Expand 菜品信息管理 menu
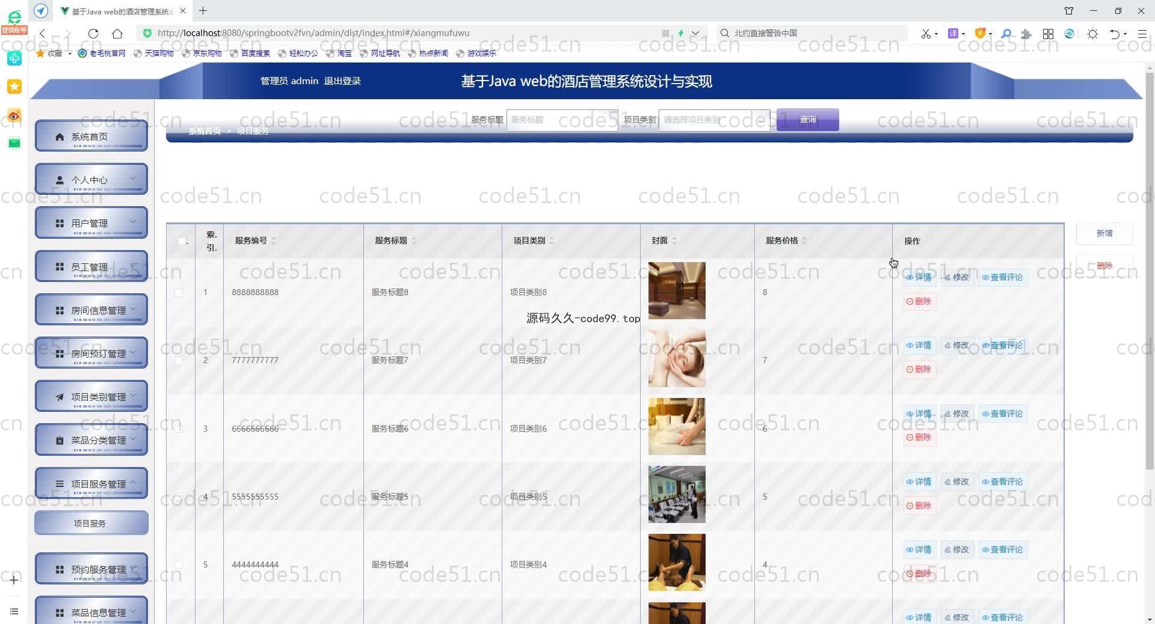1155x624 pixels. (x=91, y=610)
